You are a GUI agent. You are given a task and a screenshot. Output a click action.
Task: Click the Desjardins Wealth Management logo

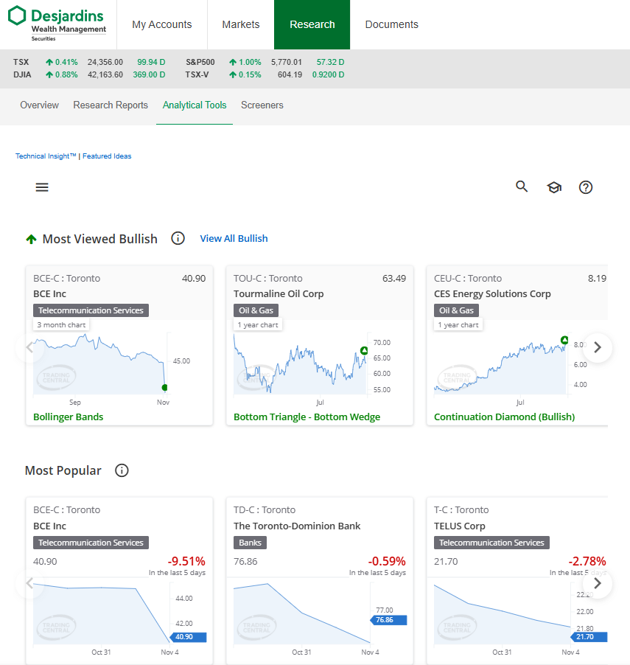coord(57,24)
